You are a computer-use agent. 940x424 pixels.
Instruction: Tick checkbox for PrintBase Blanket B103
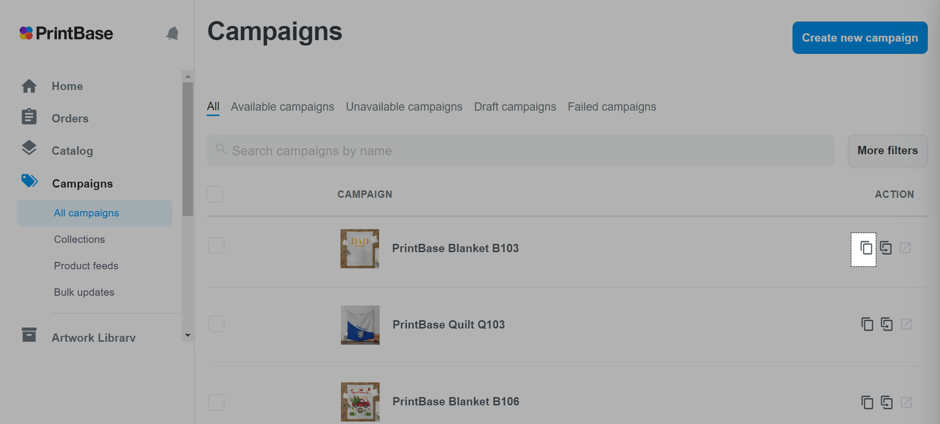point(216,245)
